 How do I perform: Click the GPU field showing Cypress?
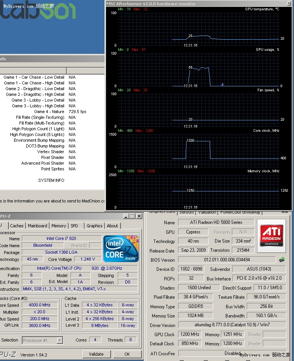(193, 232)
